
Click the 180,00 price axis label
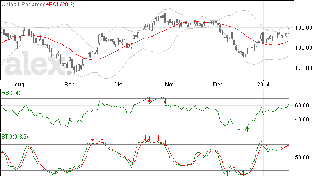click(304, 48)
